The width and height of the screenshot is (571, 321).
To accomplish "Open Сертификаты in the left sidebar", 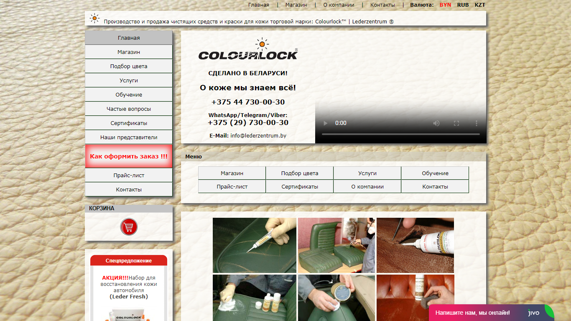I will tap(129, 123).
